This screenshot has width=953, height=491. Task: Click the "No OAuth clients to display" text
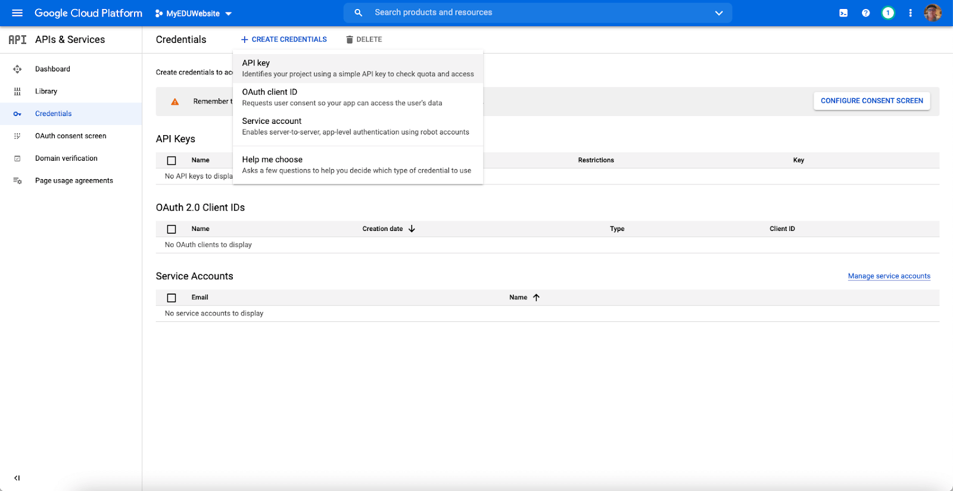click(x=208, y=245)
